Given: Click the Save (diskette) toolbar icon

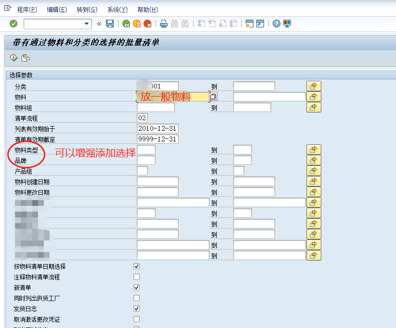Looking at the screenshot, I should point(109,23).
